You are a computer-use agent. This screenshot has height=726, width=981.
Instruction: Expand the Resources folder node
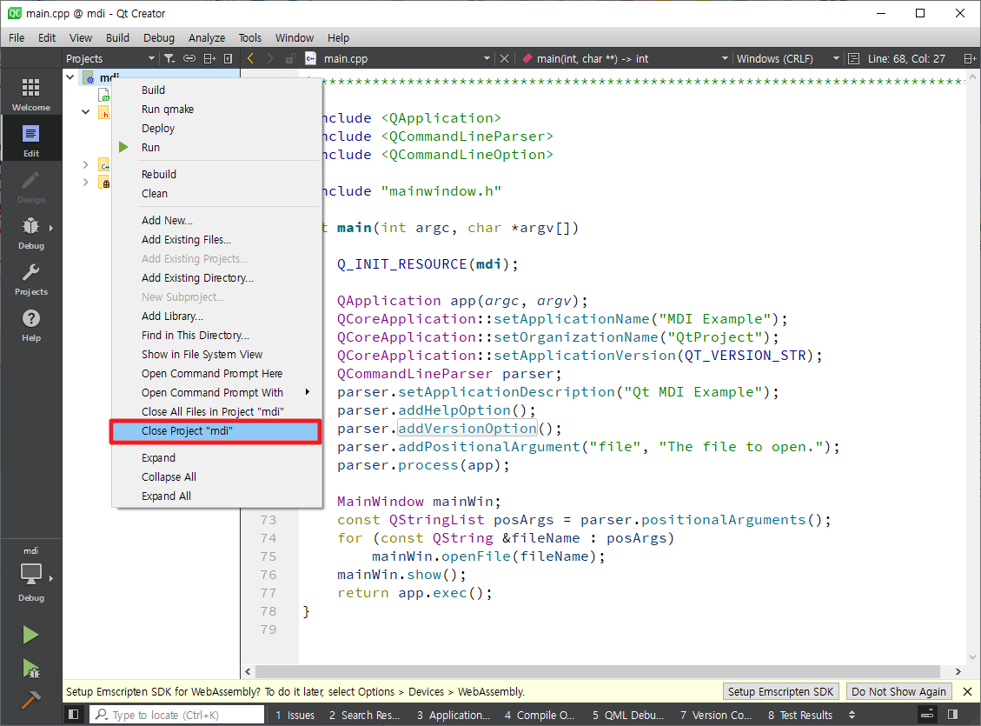(86, 182)
